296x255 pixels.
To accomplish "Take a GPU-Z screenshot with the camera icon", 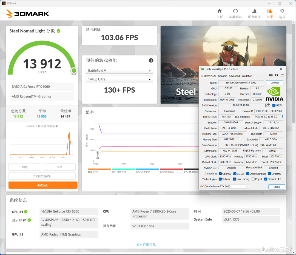I will pyautogui.click(x=271, y=75).
